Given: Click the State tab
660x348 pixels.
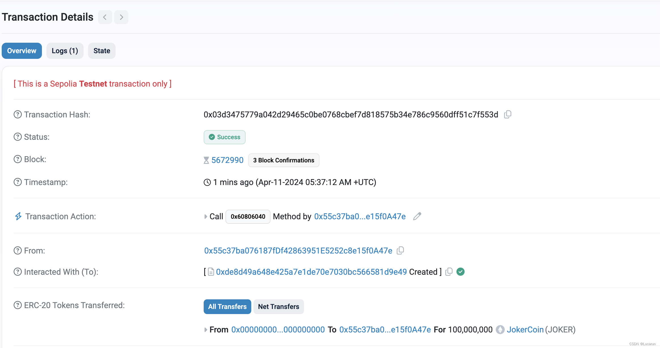Looking at the screenshot, I should (x=101, y=51).
